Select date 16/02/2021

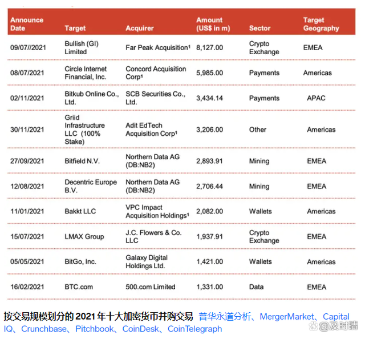coord(27,287)
